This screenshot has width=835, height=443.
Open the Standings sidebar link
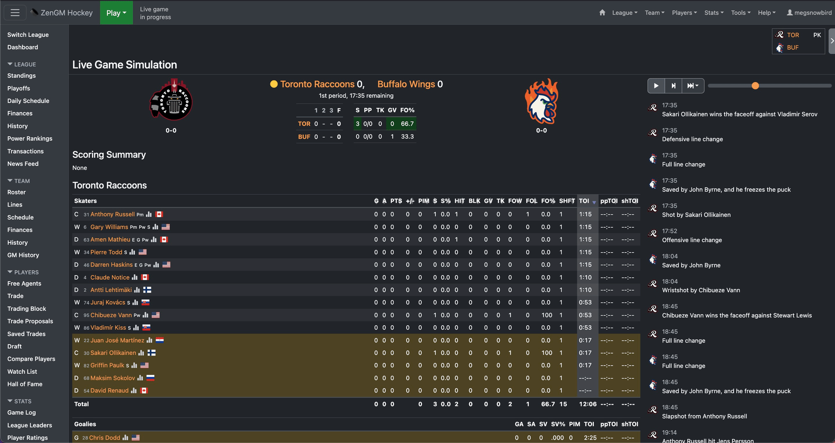pyautogui.click(x=21, y=76)
